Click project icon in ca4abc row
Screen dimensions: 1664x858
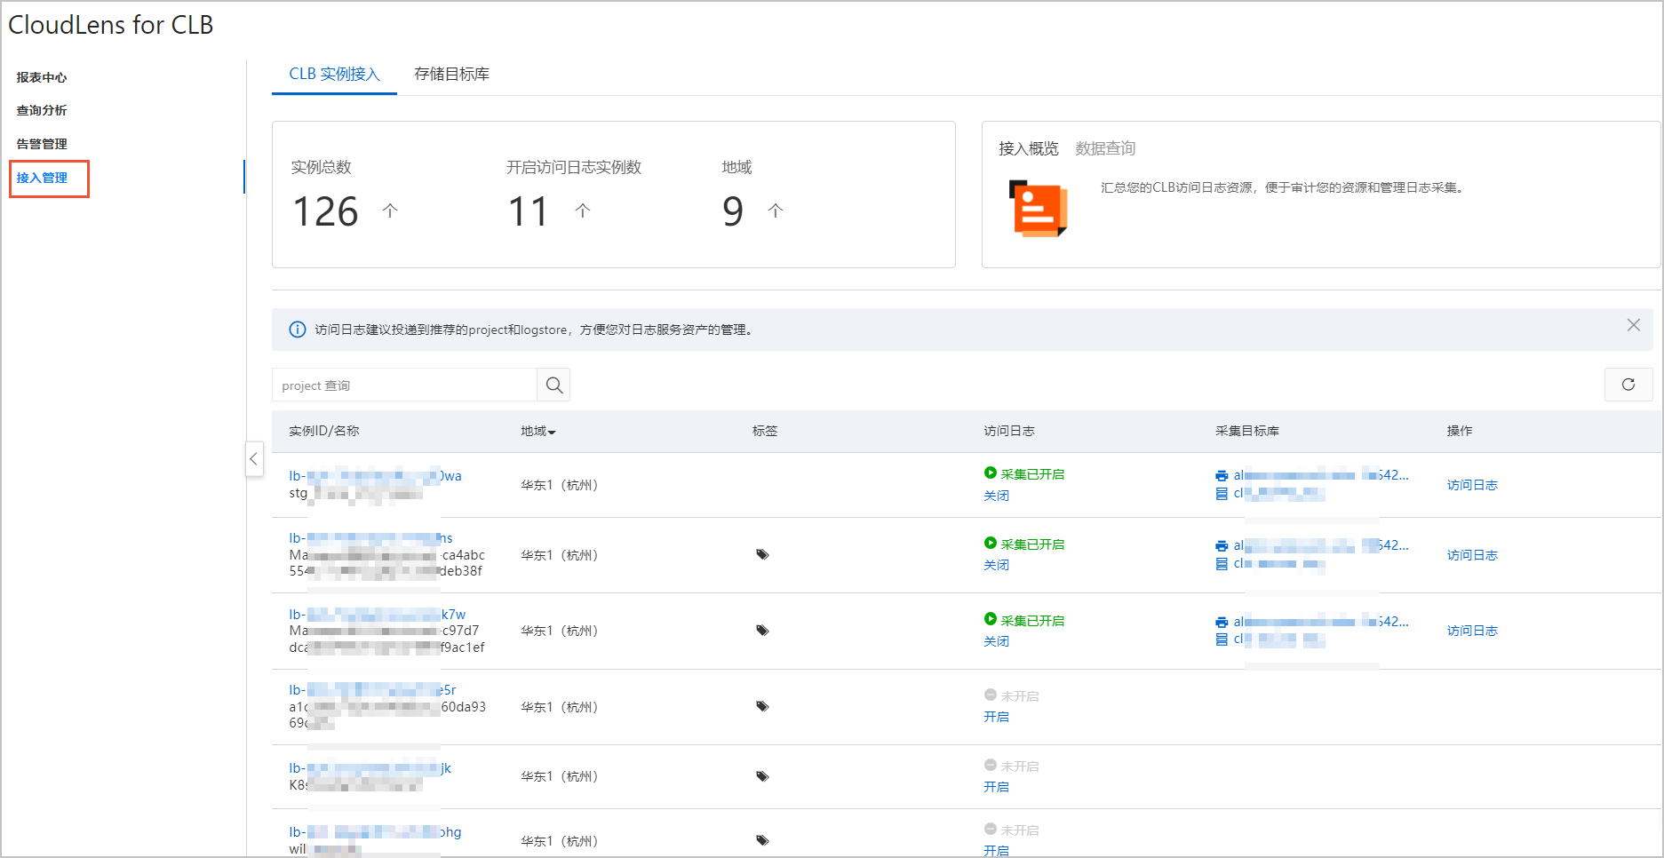tap(1222, 546)
